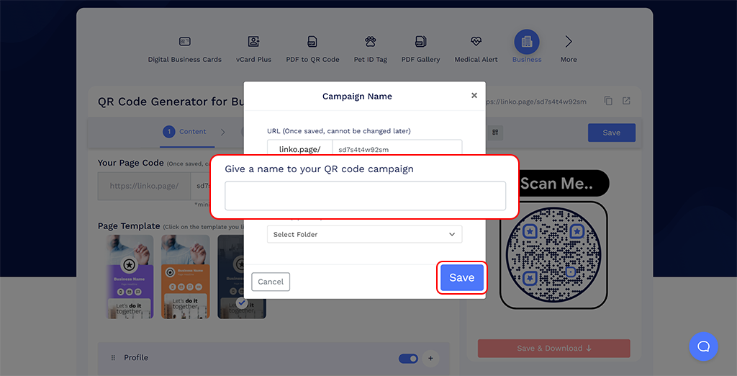Expand the Profile section with plus button
This screenshot has width=737, height=376.
pyautogui.click(x=431, y=358)
